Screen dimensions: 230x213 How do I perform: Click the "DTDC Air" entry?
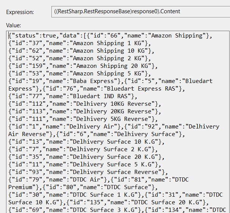[59, 180]
